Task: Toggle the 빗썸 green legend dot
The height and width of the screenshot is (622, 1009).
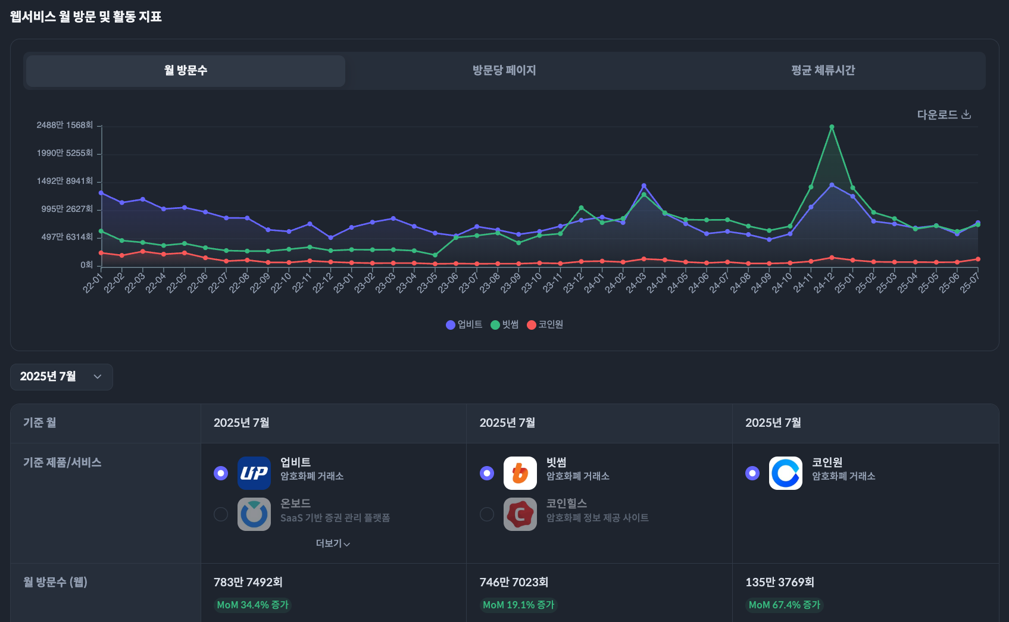Action: tap(495, 324)
